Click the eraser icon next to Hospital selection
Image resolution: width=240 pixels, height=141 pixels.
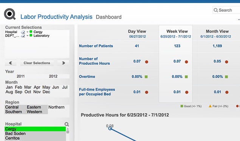(23, 32)
